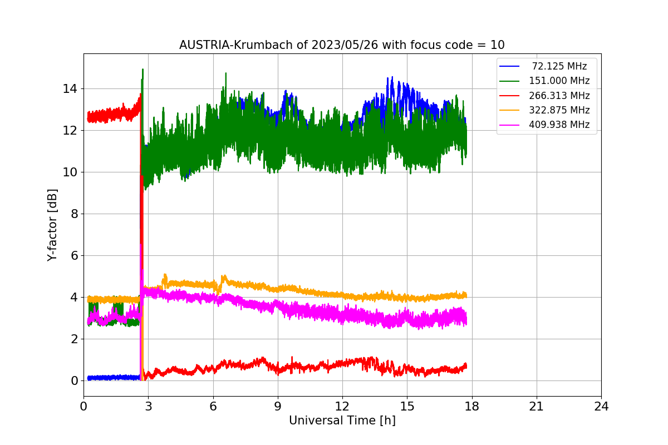Click the y-axis tick label 14
The image size is (668, 445).
tap(71, 89)
